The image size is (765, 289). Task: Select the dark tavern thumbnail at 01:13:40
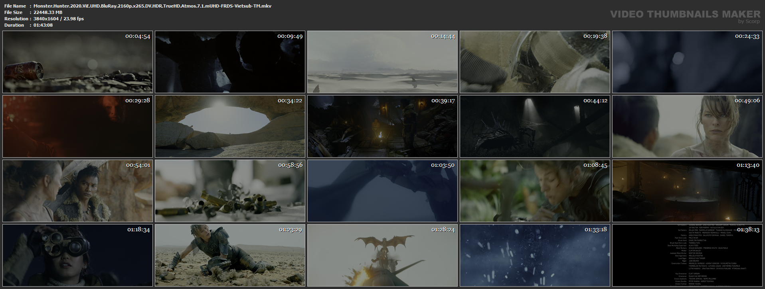click(687, 191)
